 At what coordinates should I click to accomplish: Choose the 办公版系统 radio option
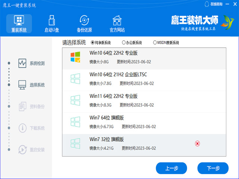click(124, 43)
